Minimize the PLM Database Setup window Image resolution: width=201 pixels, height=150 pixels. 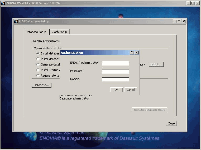[x=175, y=21]
